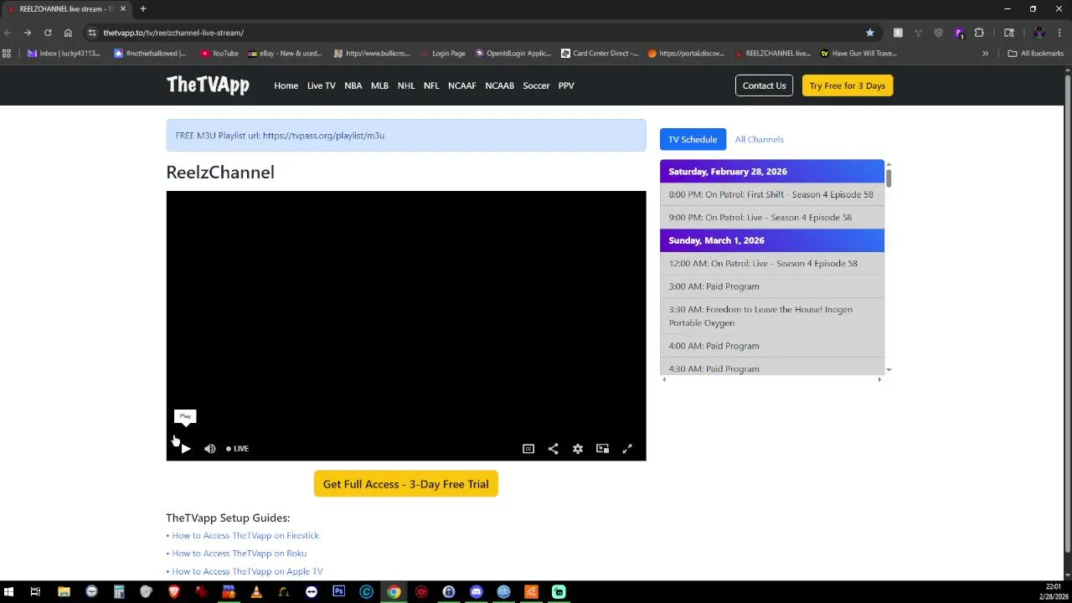Viewport: 1072px width, 603px height.
Task: Click the Sunday, March 1, 2026 header
Action: coord(772,240)
